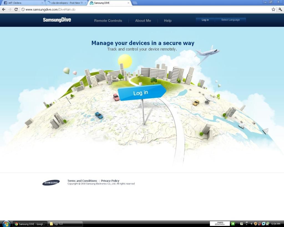
Task: Open the Remote Controls menu
Action: pos(108,21)
